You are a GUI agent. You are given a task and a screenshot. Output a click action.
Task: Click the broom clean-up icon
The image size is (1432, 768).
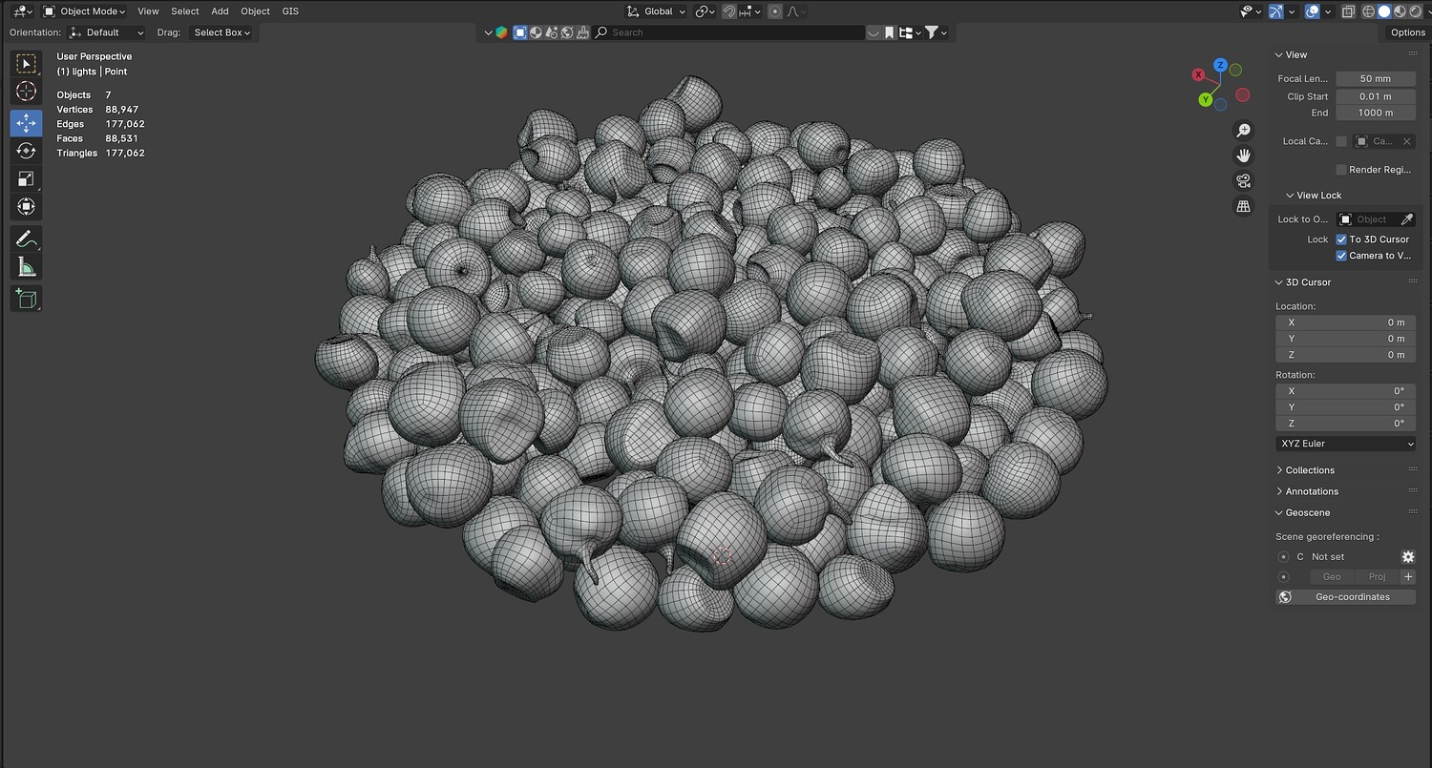tap(581, 32)
